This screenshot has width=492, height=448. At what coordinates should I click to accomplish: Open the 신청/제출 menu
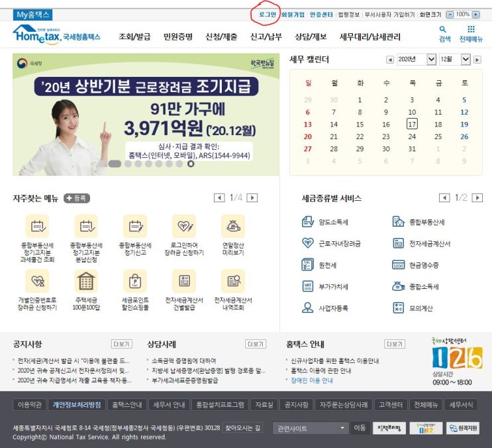[x=221, y=36]
